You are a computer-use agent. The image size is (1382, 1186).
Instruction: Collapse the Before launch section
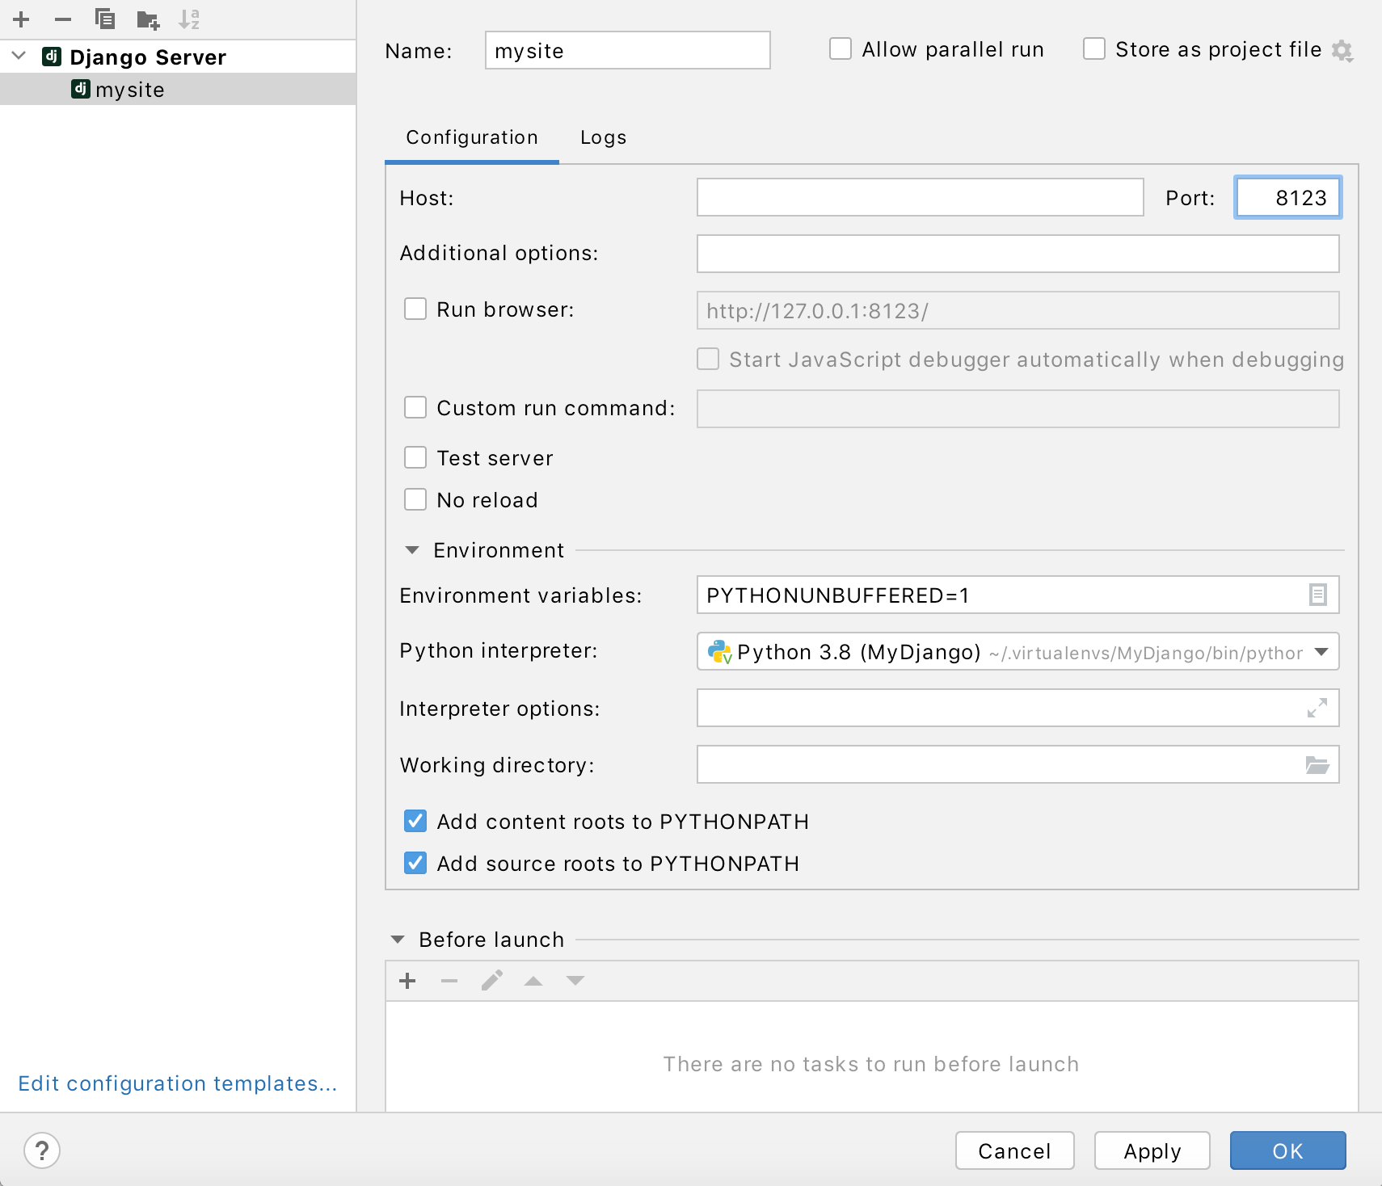[398, 939]
